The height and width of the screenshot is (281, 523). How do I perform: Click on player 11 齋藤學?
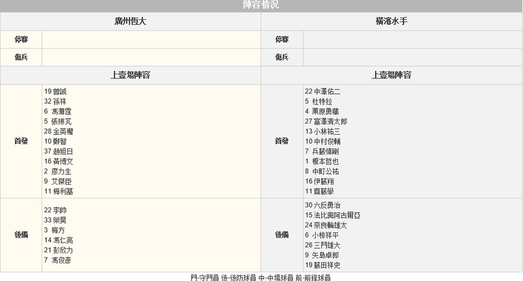pyautogui.click(x=319, y=191)
